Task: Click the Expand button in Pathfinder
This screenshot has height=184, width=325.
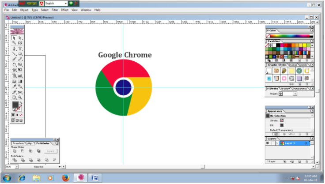Action: pyautogui.click(x=50, y=151)
